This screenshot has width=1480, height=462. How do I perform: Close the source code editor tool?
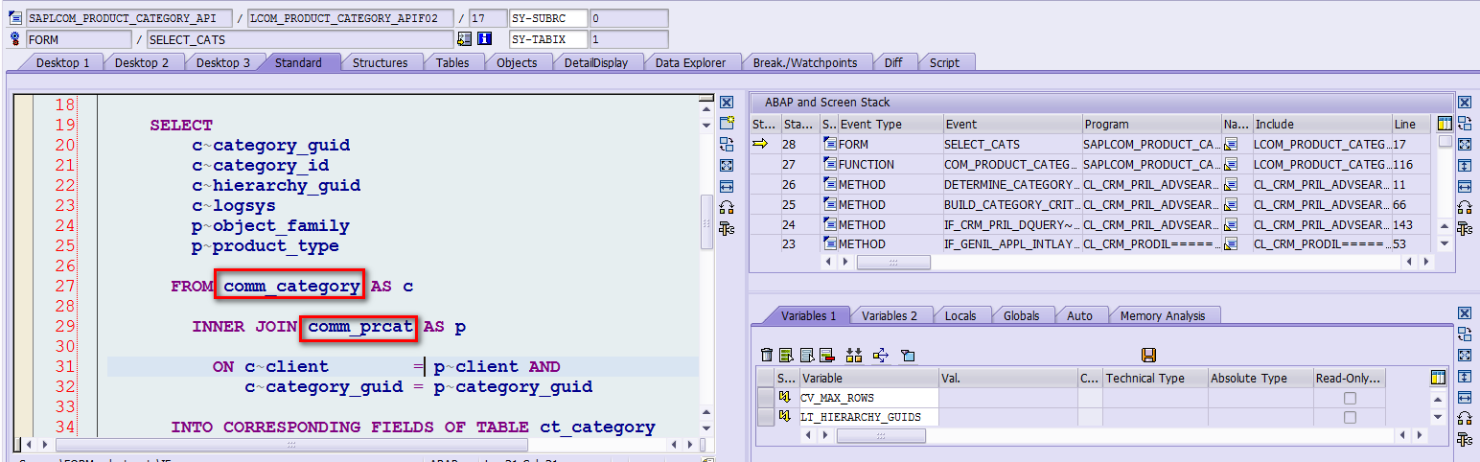point(727,103)
